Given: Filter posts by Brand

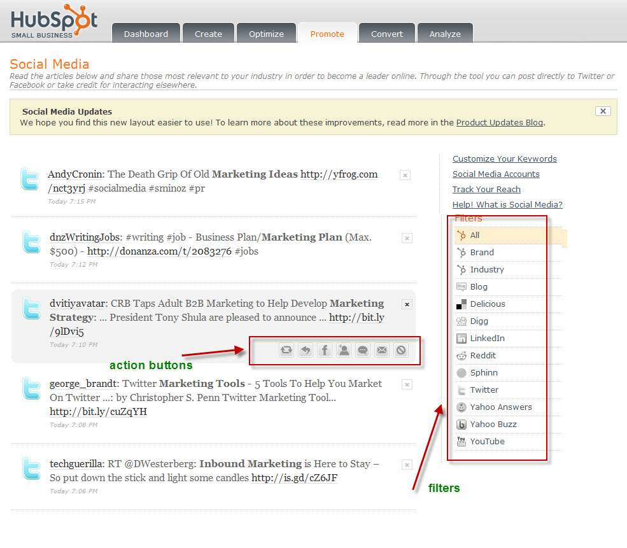Looking at the screenshot, I should [508, 253].
